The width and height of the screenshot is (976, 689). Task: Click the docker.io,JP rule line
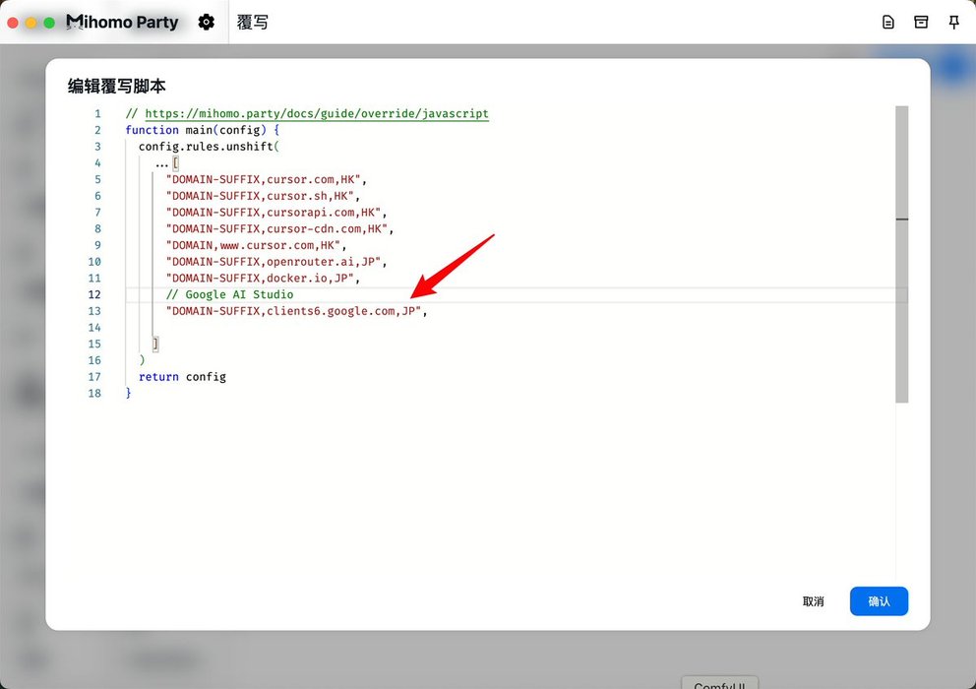(x=262, y=279)
